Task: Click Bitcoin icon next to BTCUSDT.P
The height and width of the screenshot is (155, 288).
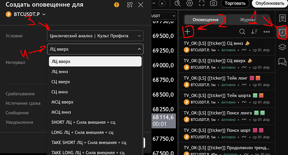Action: (8, 14)
